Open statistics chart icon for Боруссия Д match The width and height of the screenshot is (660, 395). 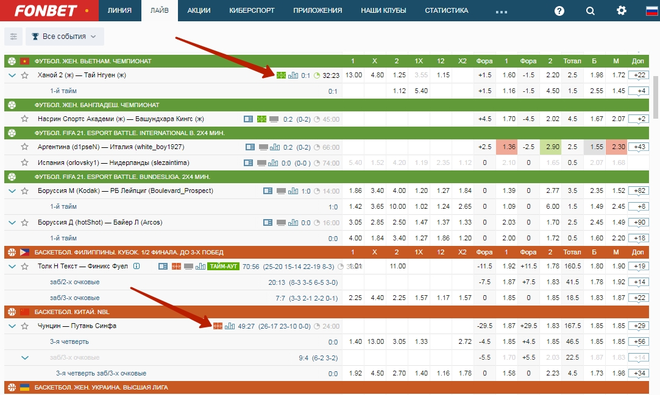(x=293, y=222)
